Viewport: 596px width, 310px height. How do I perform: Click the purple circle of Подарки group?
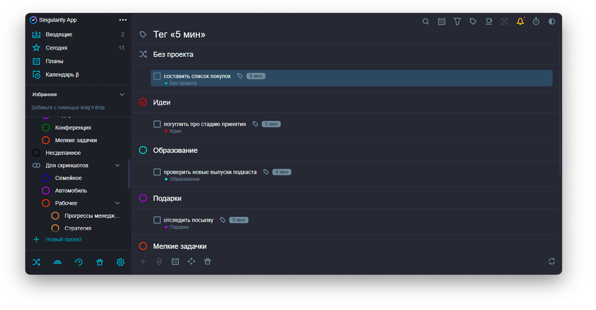tap(143, 198)
